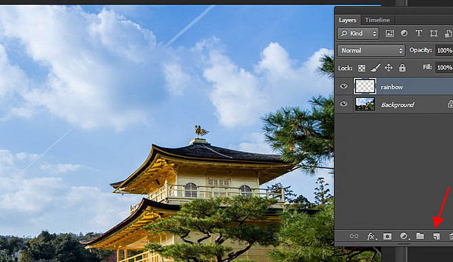This screenshot has width=453, height=262.
Task: Open the Kind filter dropdown
Action: pyautogui.click(x=358, y=34)
